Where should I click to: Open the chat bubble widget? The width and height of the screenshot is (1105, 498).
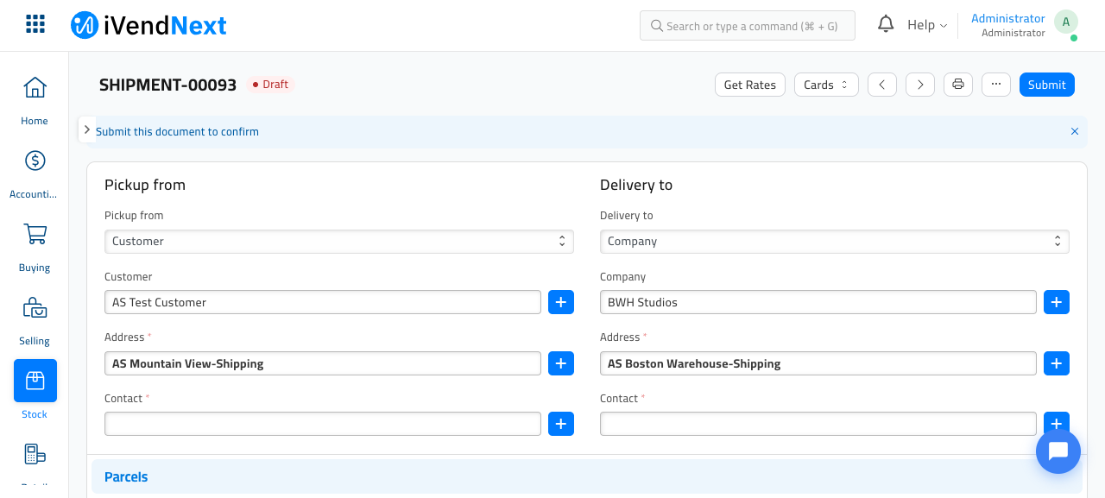coord(1058,451)
